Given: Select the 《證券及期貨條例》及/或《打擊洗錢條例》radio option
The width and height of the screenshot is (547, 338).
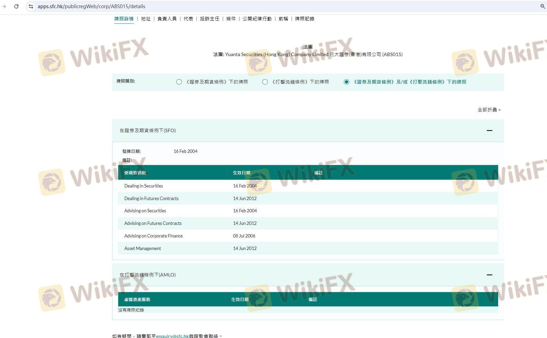Looking at the screenshot, I should [x=347, y=82].
